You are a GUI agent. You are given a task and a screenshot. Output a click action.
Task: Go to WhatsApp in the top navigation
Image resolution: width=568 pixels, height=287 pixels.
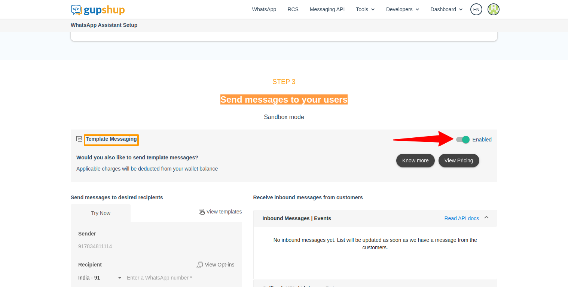tap(264, 9)
